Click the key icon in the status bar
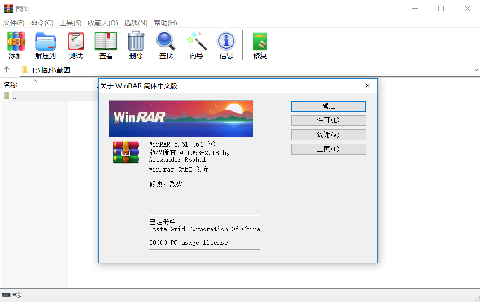The height and width of the screenshot is (302, 480). coord(18,294)
